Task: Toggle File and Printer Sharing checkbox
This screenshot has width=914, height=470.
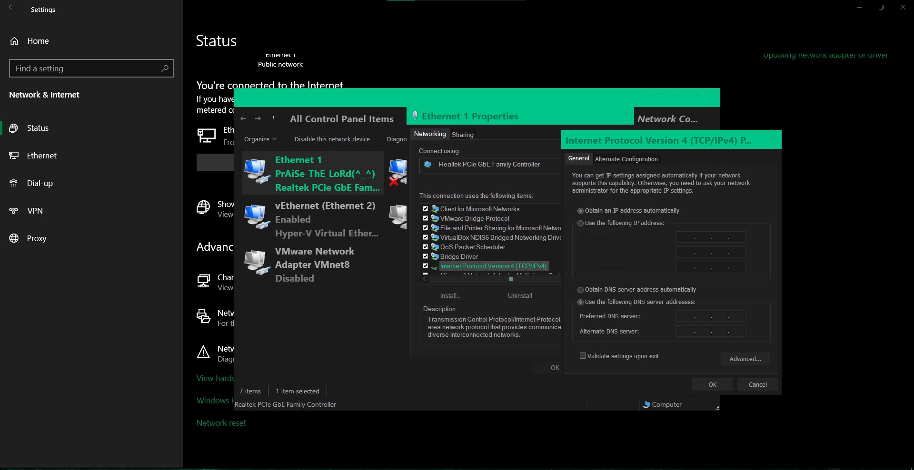Action: [x=425, y=227]
